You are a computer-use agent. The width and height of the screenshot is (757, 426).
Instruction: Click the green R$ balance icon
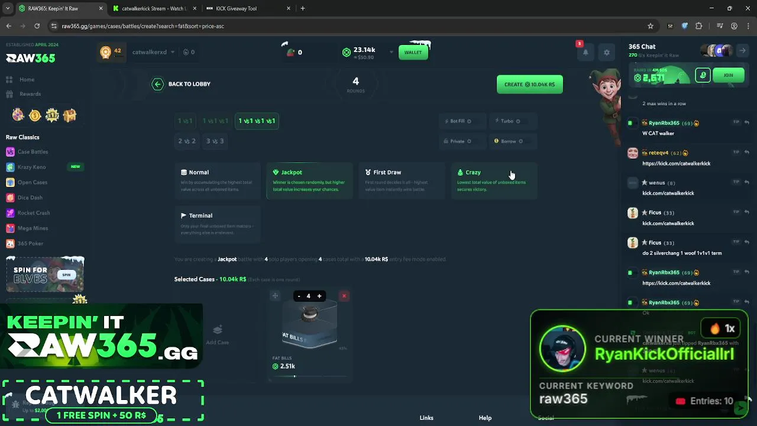click(x=347, y=52)
